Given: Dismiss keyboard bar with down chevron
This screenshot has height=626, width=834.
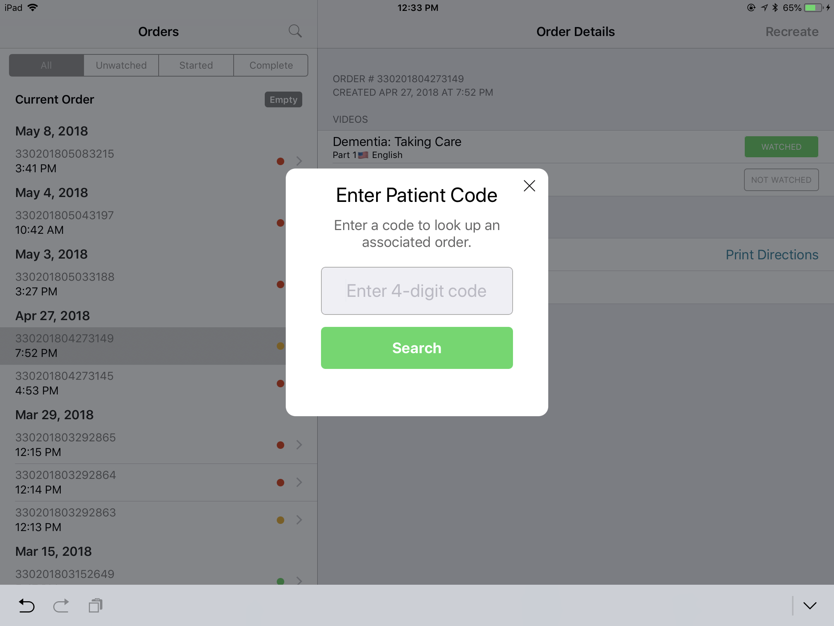Looking at the screenshot, I should click(x=810, y=606).
